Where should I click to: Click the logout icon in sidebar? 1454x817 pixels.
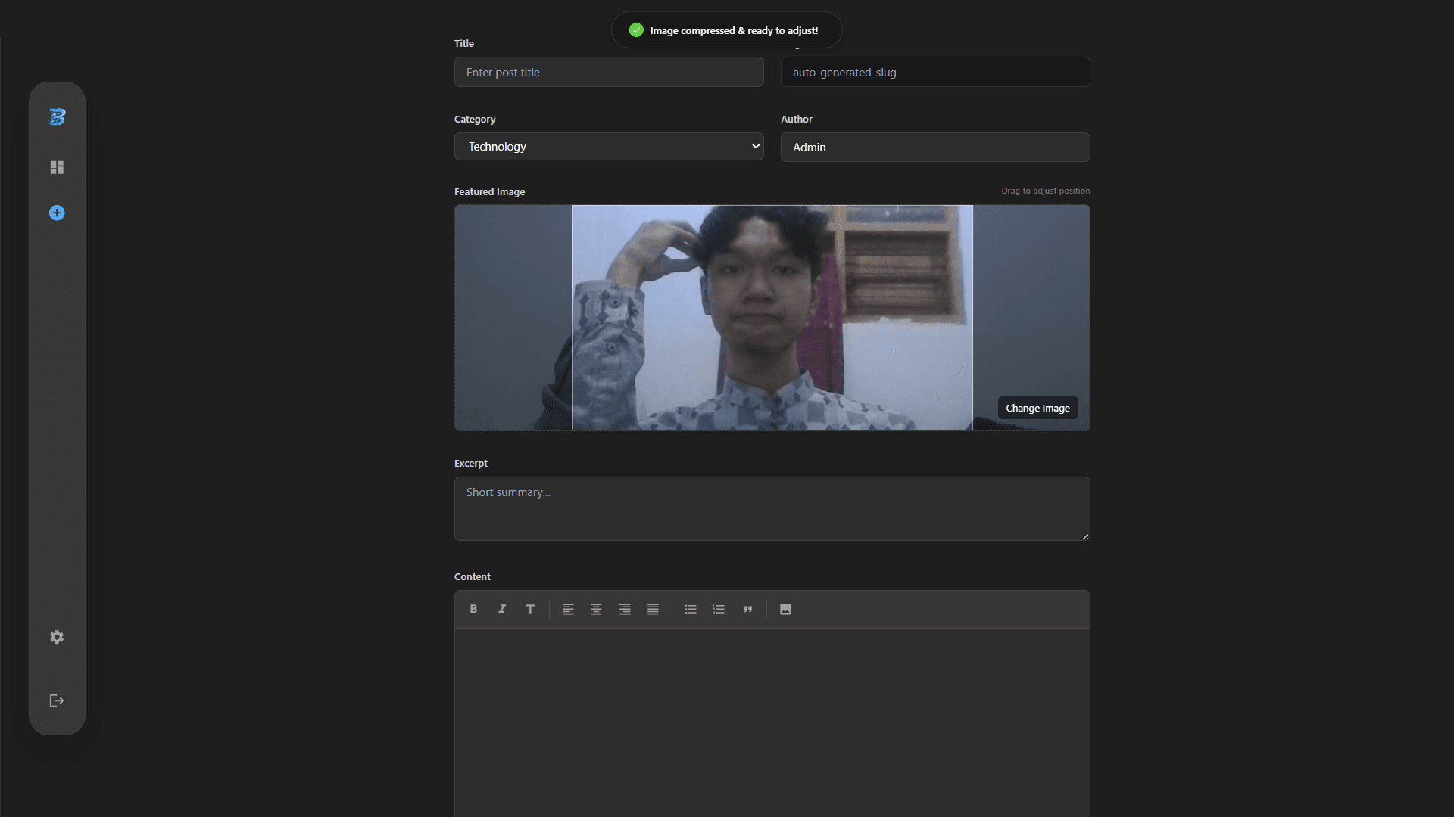click(57, 701)
